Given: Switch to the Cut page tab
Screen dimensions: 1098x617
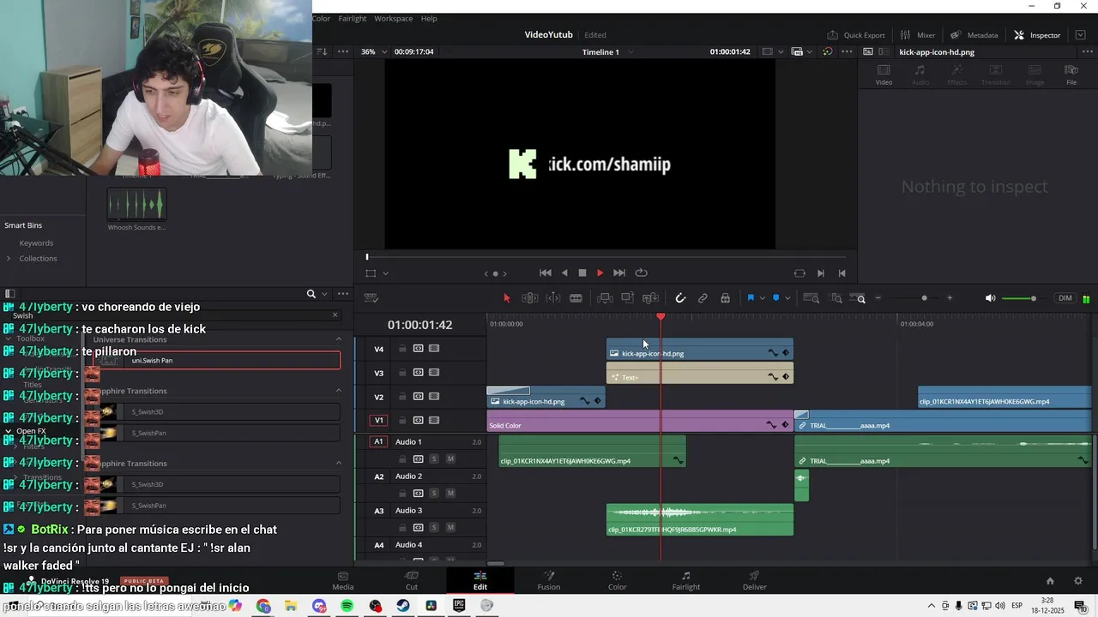Looking at the screenshot, I should click(x=412, y=581).
